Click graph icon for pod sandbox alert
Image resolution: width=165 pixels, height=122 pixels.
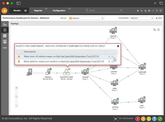point(113,61)
